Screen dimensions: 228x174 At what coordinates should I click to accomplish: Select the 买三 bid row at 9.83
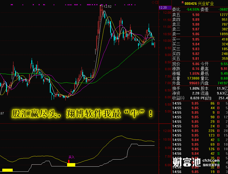coord(200,49)
